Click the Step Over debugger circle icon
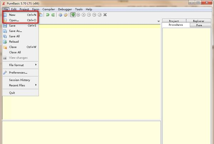Viewport: 214px width, 144px height. point(94,15)
